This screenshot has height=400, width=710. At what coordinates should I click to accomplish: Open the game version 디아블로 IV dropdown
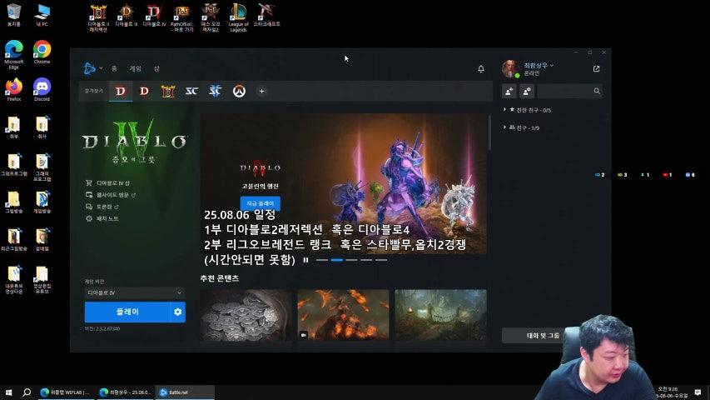pyautogui.click(x=135, y=293)
